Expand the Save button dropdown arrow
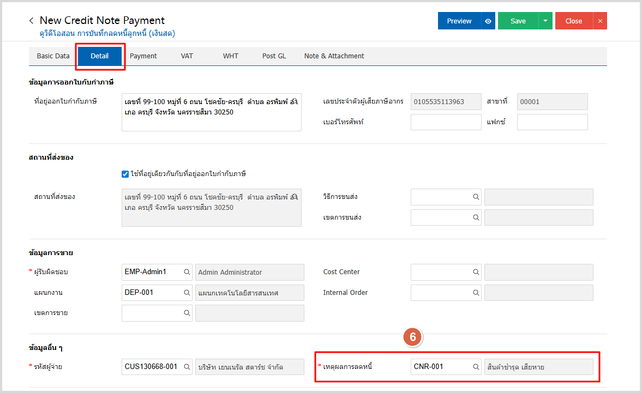This screenshot has height=393, width=642. coord(545,21)
